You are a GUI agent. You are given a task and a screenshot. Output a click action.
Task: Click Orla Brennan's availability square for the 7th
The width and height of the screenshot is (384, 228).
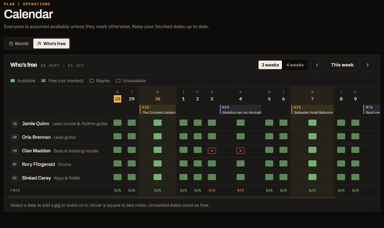[312, 136]
